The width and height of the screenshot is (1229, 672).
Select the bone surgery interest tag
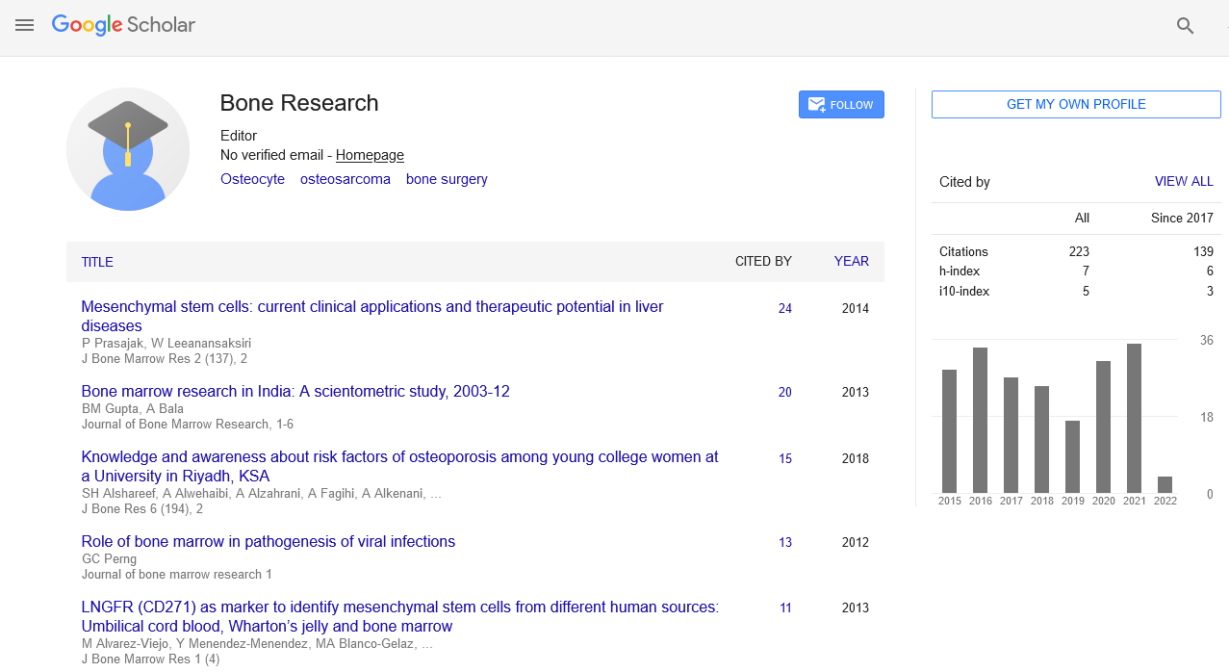[x=447, y=179]
